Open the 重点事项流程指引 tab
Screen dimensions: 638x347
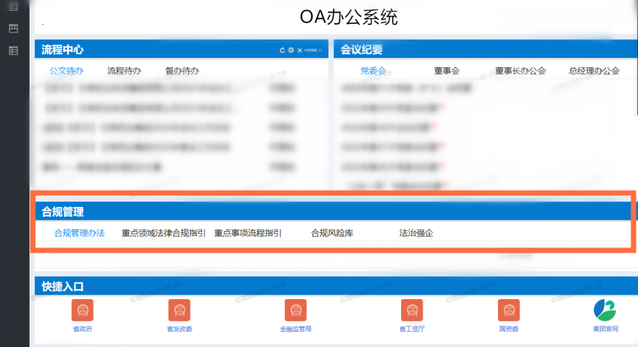click(x=248, y=233)
